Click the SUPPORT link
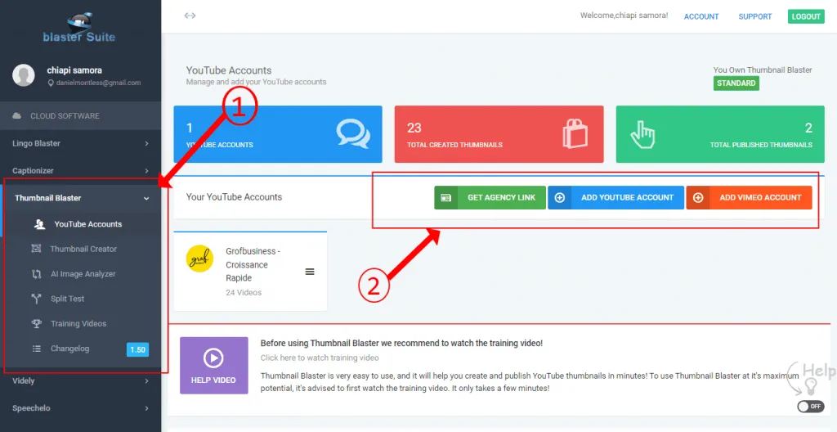This screenshot has width=837, height=432. (x=754, y=16)
